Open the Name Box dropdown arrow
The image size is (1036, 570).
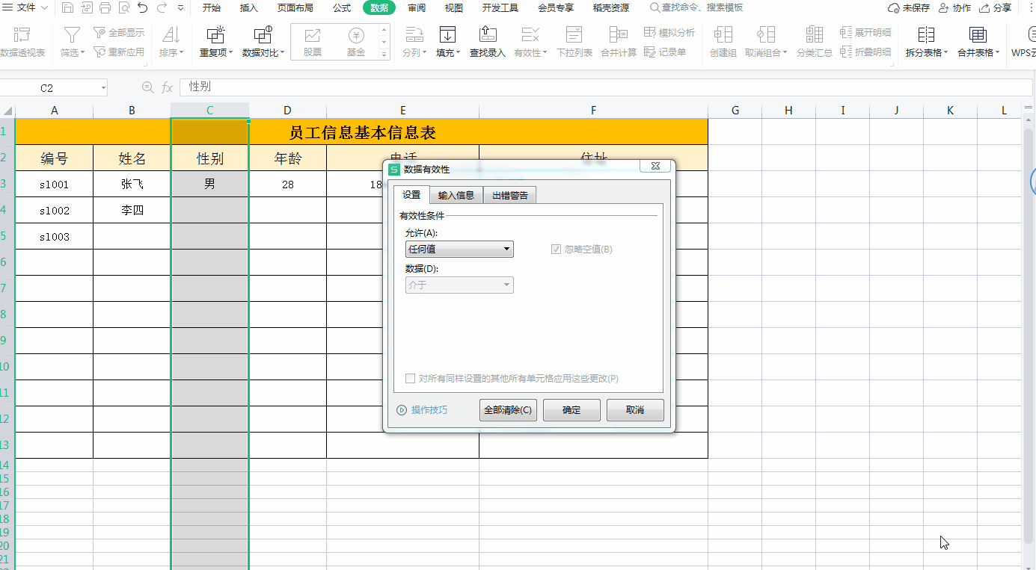click(103, 88)
